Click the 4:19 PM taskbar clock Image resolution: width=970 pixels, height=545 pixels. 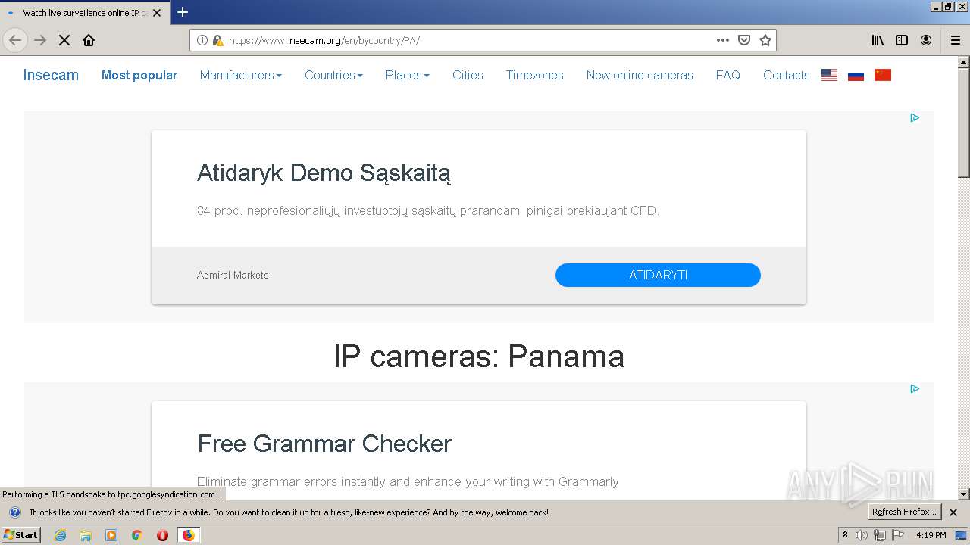931,535
